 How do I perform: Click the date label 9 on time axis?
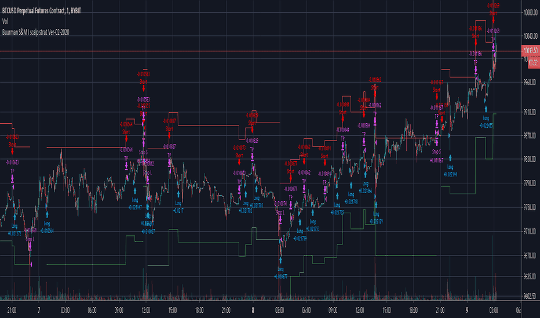[x=467, y=310]
